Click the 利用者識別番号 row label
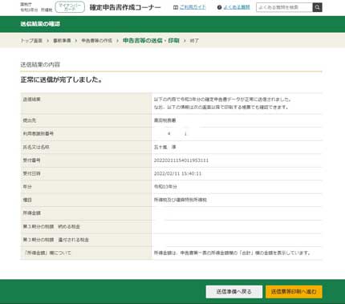Viewport: 345px width, 304px height. point(39,133)
